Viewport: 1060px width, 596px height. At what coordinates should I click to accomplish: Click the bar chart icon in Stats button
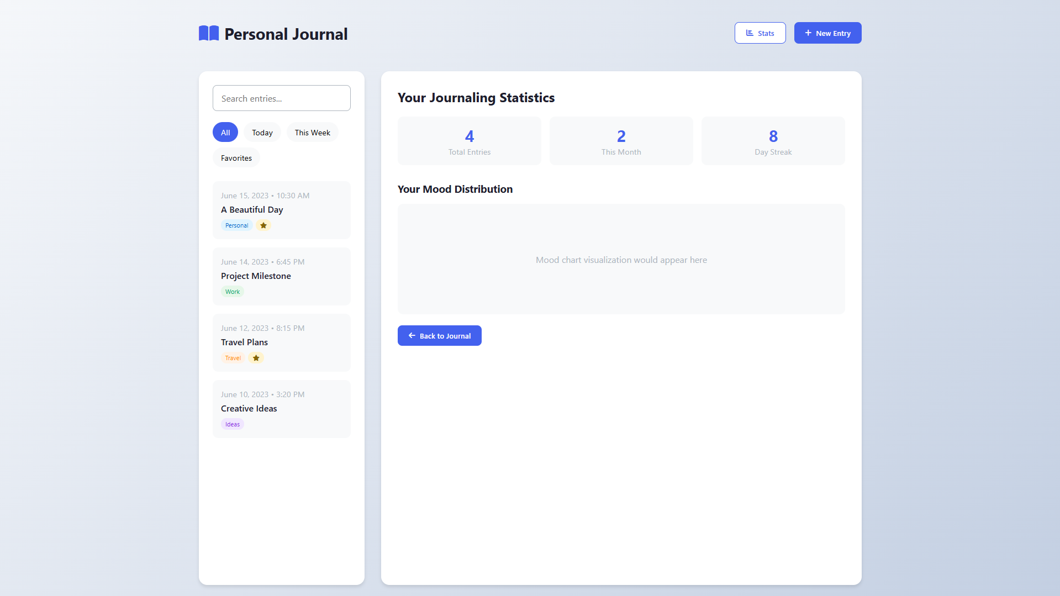point(750,33)
